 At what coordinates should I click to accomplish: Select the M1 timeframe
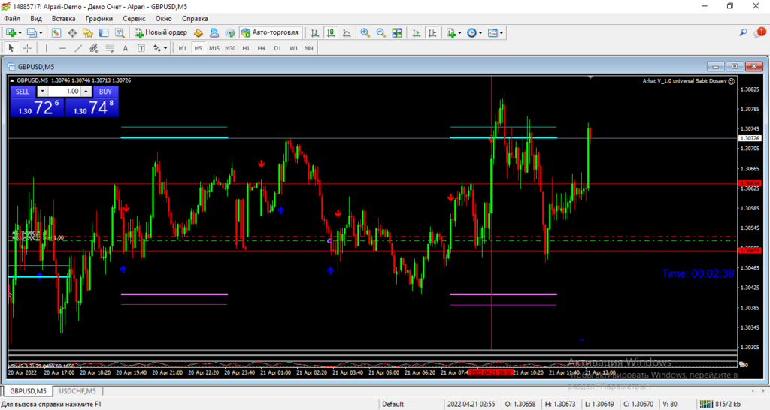(183, 48)
